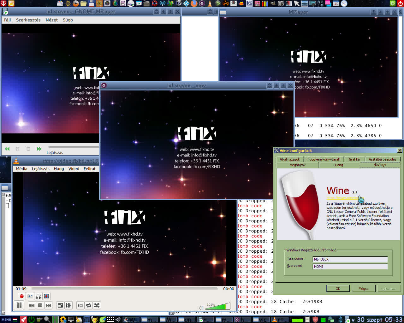Open folder icon in top panel
404x323 pixels.
(x=84, y=3)
